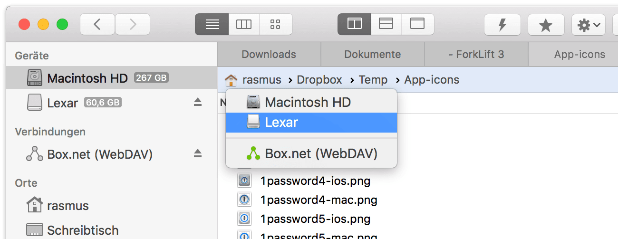
Task: Go forward with the right arrow button
Action: pos(133,24)
